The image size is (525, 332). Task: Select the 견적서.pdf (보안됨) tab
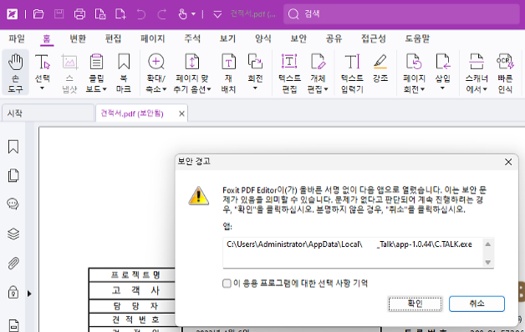point(132,113)
